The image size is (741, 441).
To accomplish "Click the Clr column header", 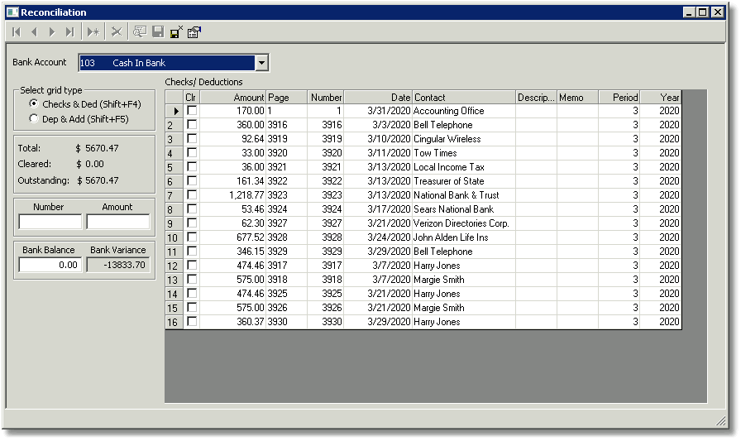I will click(191, 98).
